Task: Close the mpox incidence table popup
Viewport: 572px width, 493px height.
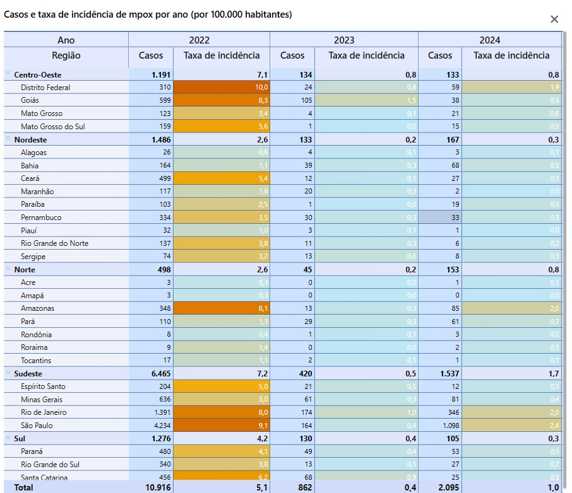Action: [554, 20]
